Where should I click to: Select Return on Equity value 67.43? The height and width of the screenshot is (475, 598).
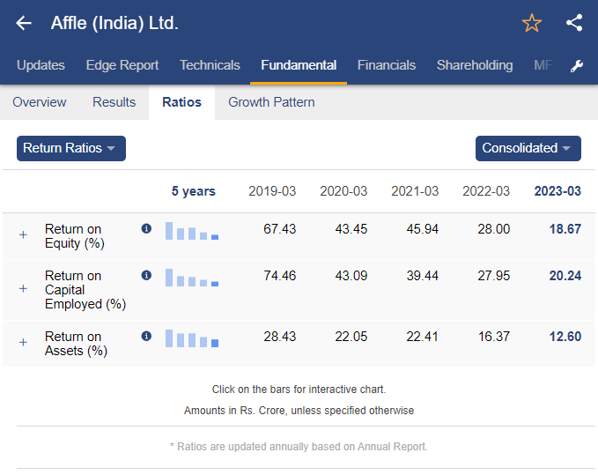pos(280,229)
